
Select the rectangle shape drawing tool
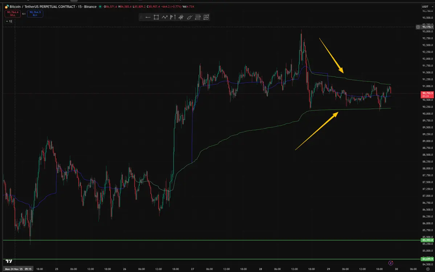(x=156, y=17)
